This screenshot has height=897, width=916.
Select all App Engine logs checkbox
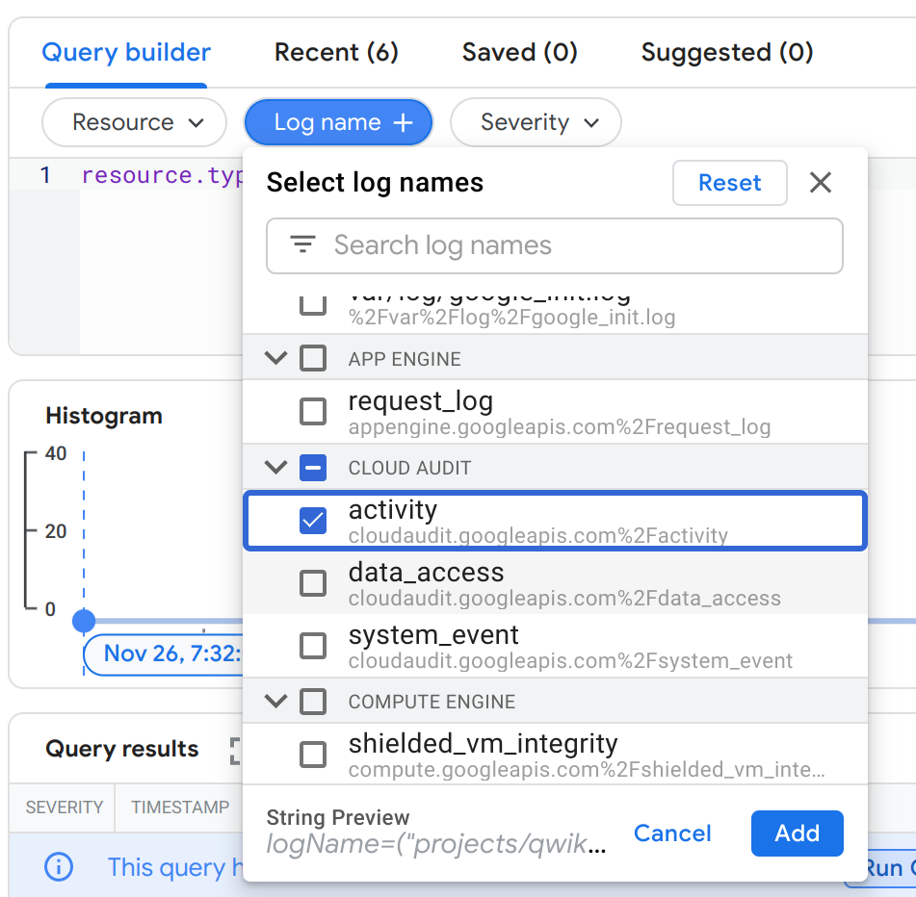[313, 359]
